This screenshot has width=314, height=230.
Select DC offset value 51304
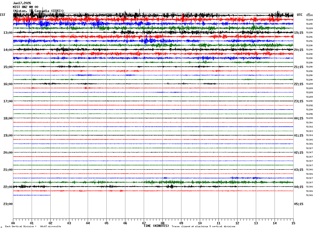(x=309, y=136)
